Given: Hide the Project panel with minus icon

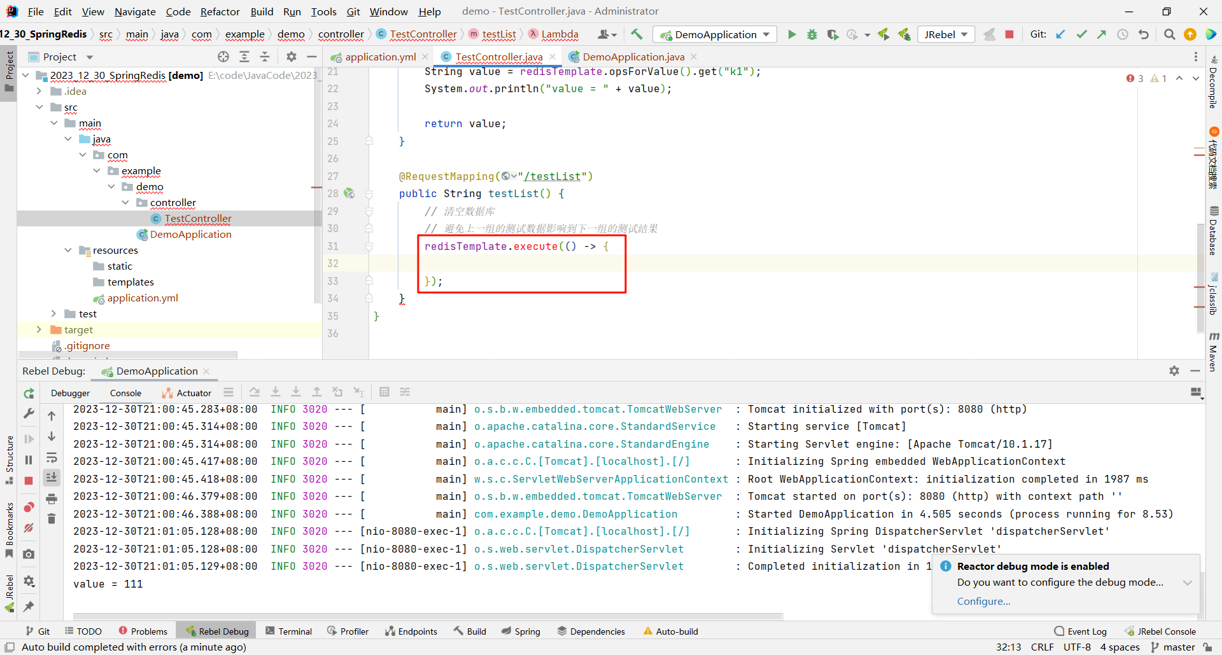Looking at the screenshot, I should tap(312, 57).
